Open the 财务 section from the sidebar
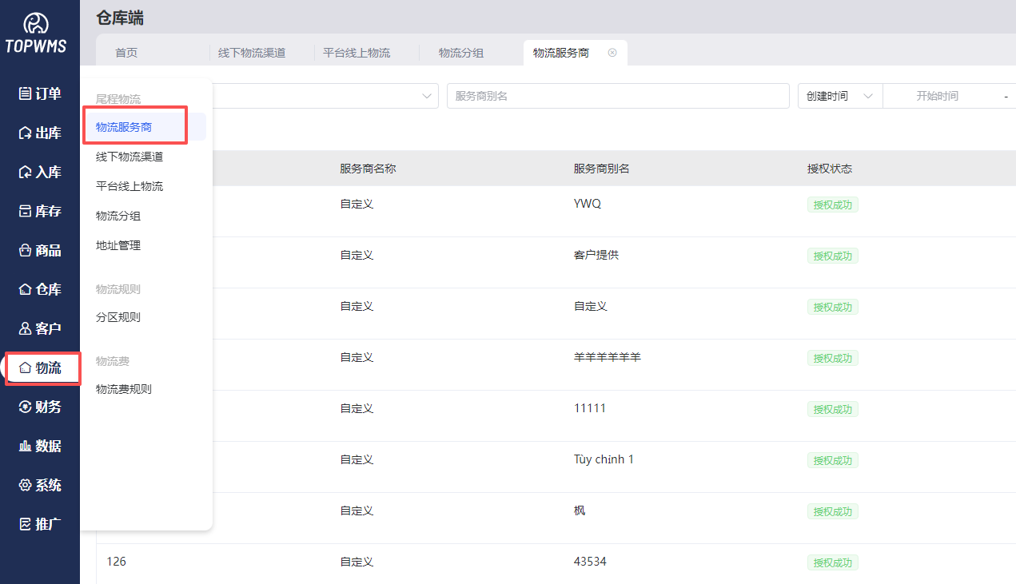This screenshot has width=1016, height=584. pyautogui.click(x=40, y=407)
